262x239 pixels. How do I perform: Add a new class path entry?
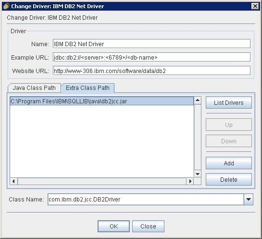tap(228, 163)
